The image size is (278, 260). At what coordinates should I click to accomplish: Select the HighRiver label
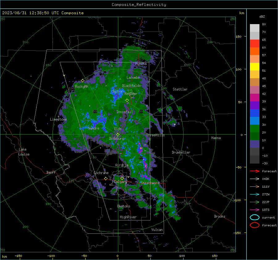(x=128, y=217)
